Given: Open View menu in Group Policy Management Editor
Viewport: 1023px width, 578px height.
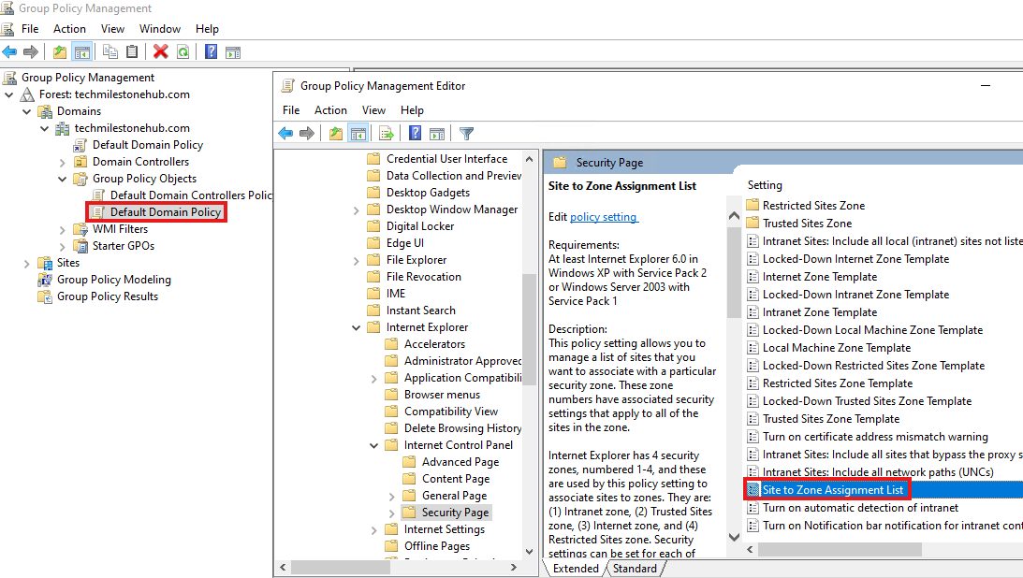Looking at the screenshot, I should pos(373,110).
